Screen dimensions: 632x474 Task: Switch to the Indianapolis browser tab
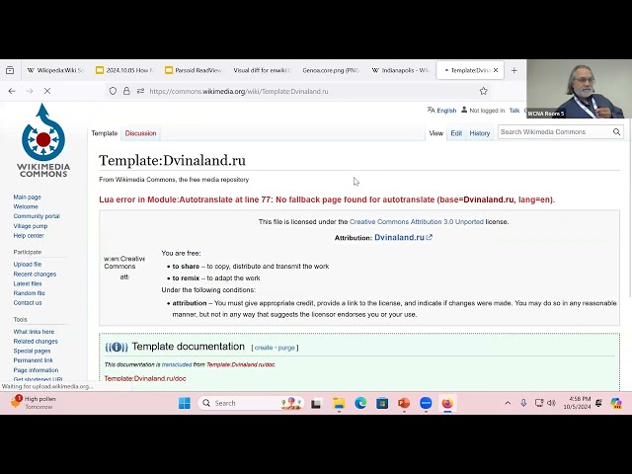tap(401, 70)
